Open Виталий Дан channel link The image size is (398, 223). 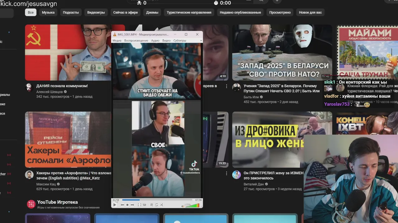[253, 184]
